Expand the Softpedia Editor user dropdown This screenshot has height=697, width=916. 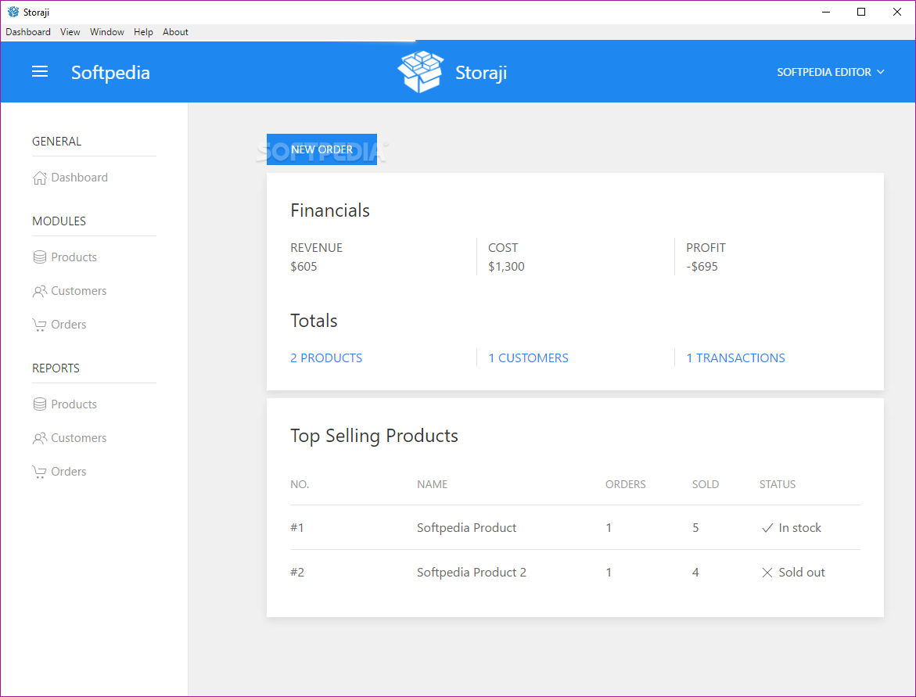point(830,72)
